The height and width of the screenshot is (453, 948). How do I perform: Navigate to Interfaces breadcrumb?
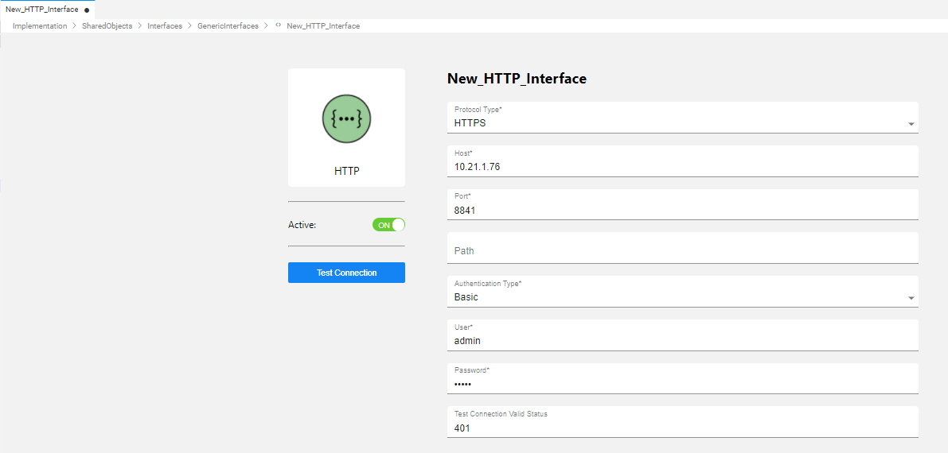(x=165, y=26)
